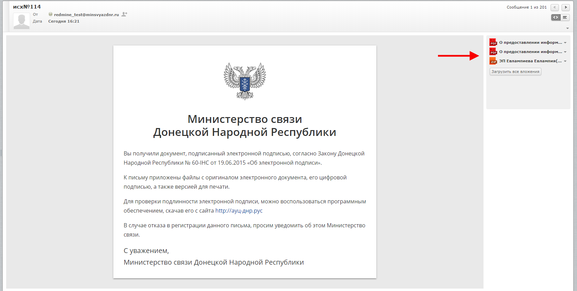
Task: Go to the next message arrow
Action: pyautogui.click(x=565, y=7)
